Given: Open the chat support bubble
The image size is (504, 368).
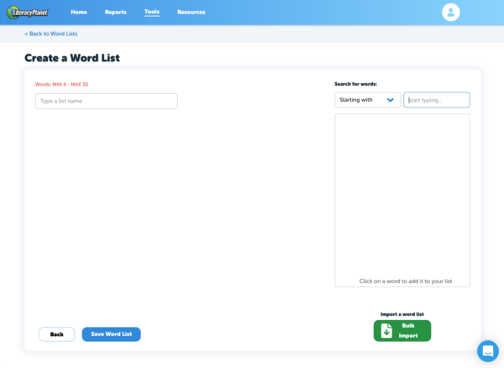Looking at the screenshot, I should coord(487,350).
